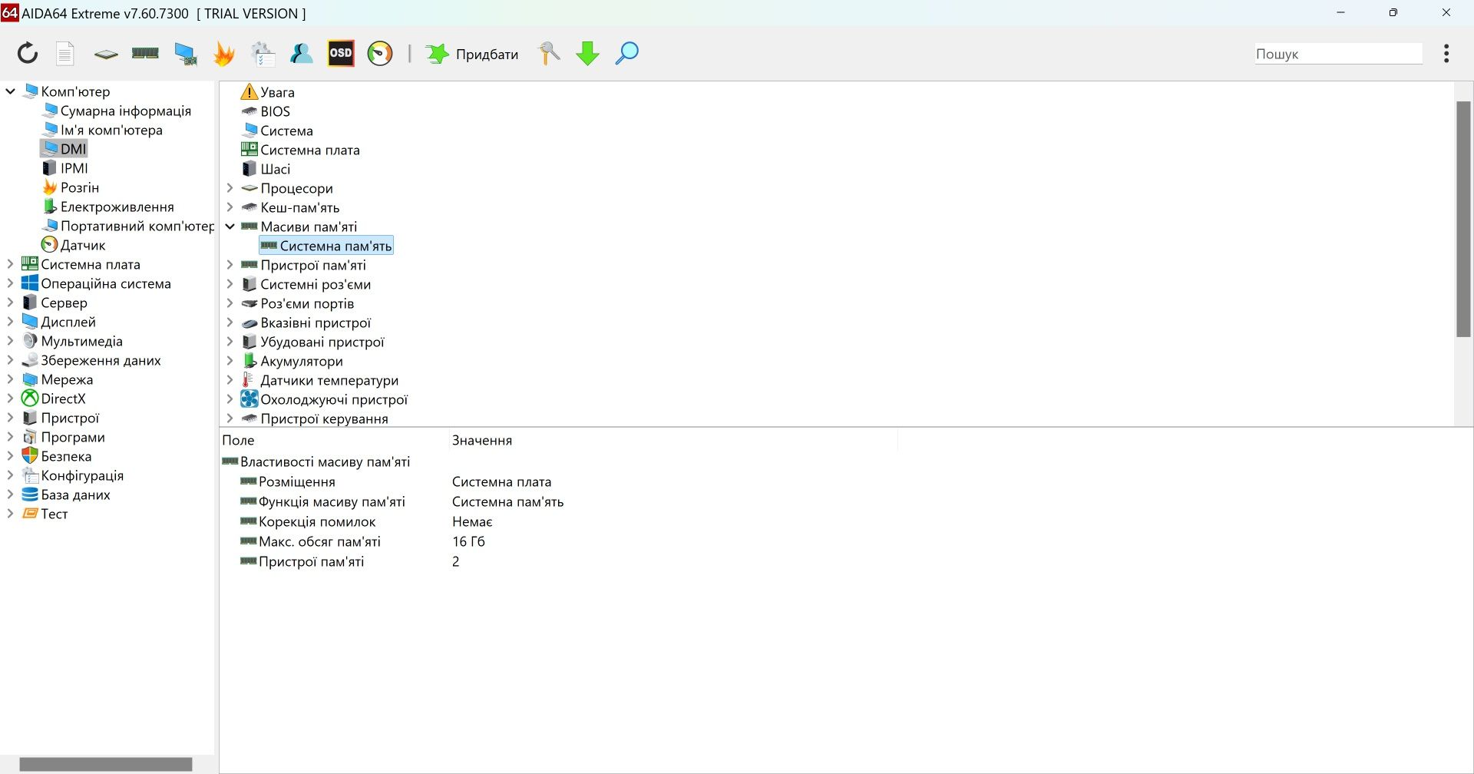The image size is (1474, 774).
Task: Click the sidebar horizontal scrollbar
Action: pos(106,764)
